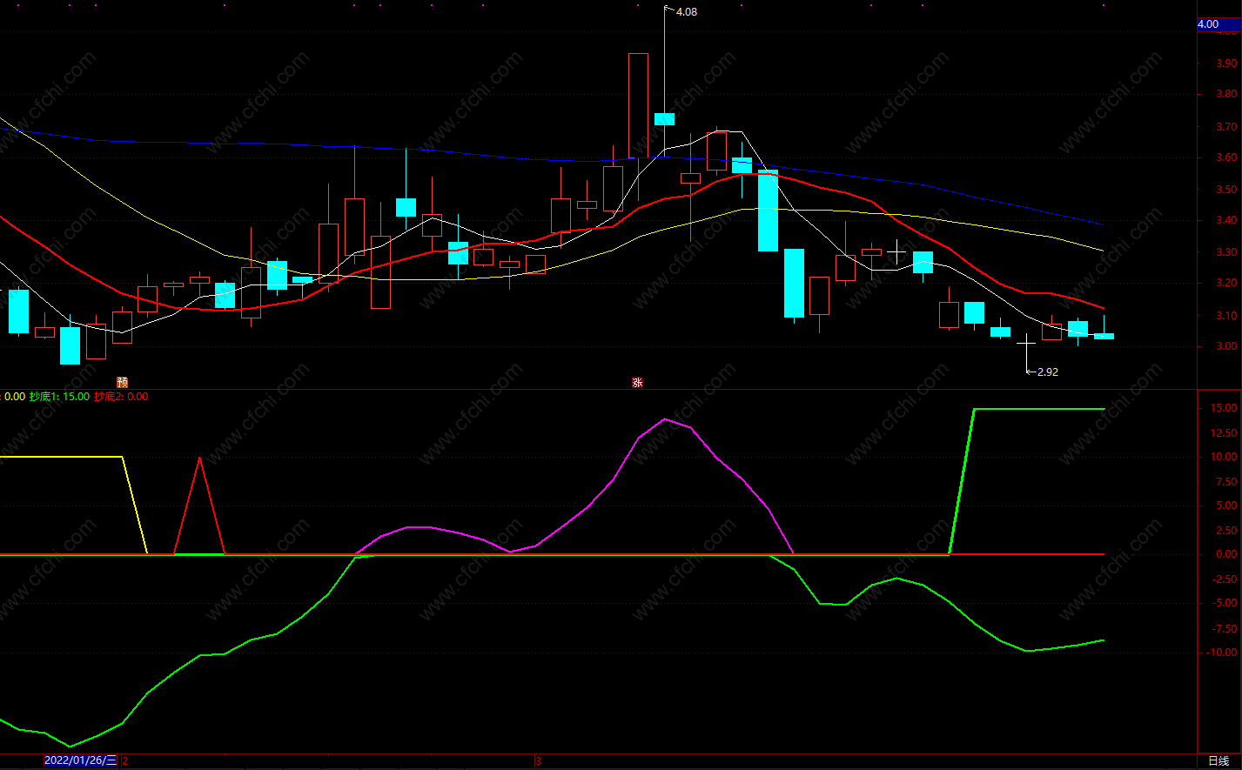Click the 2022/01/26/三 date label
The height and width of the screenshot is (770, 1242).
81,760
